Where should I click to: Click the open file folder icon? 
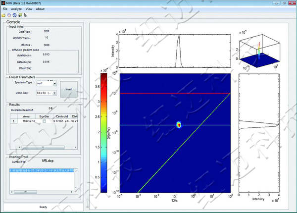coord(3,15)
